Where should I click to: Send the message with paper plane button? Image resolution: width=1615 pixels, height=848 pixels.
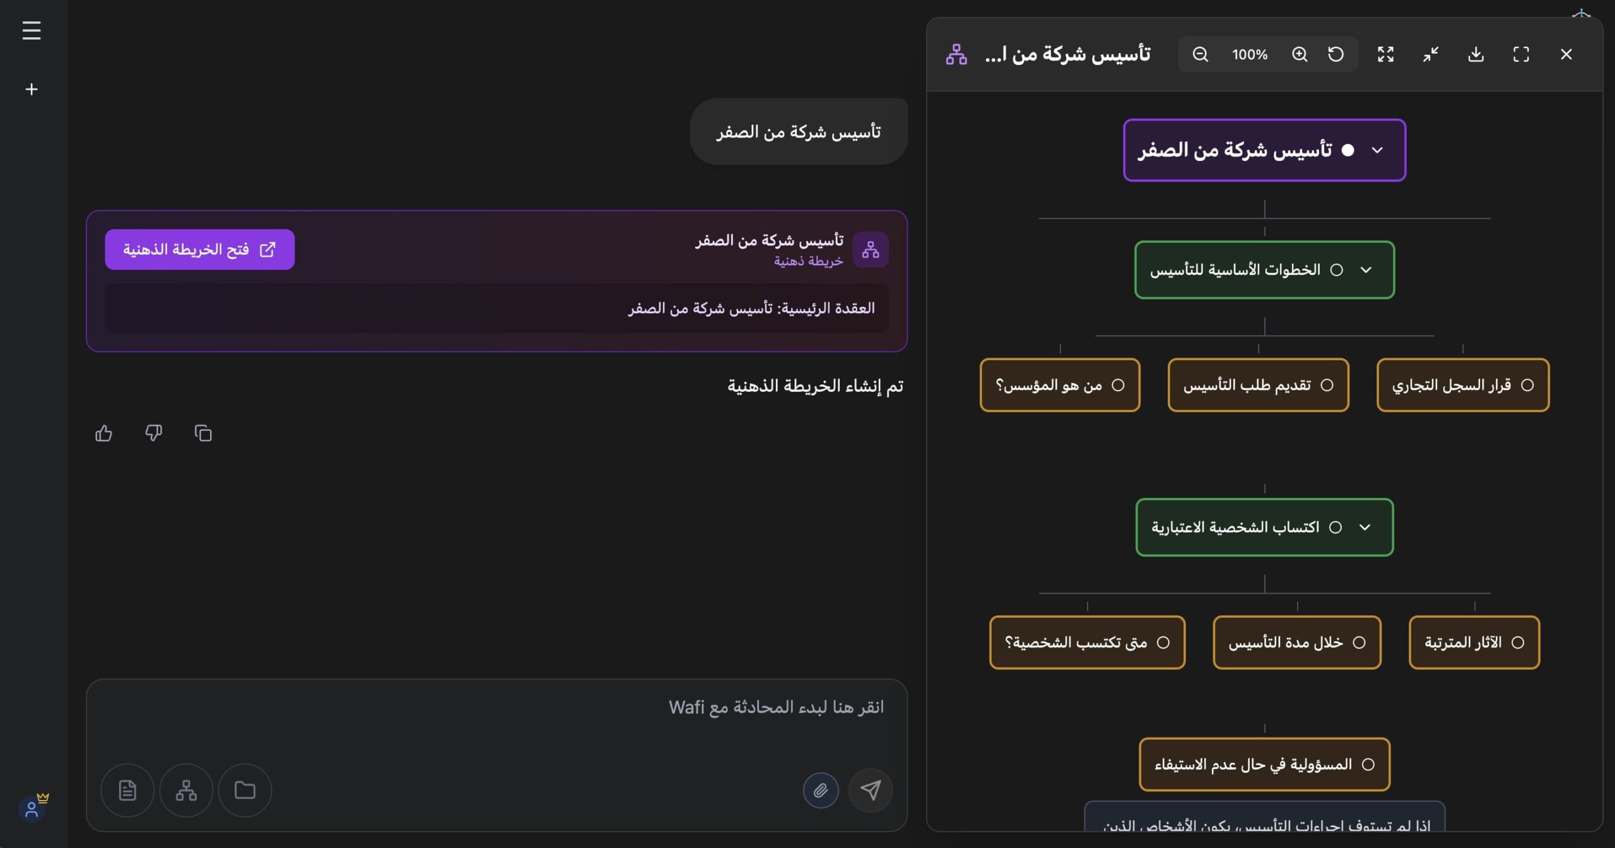(871, 790)
